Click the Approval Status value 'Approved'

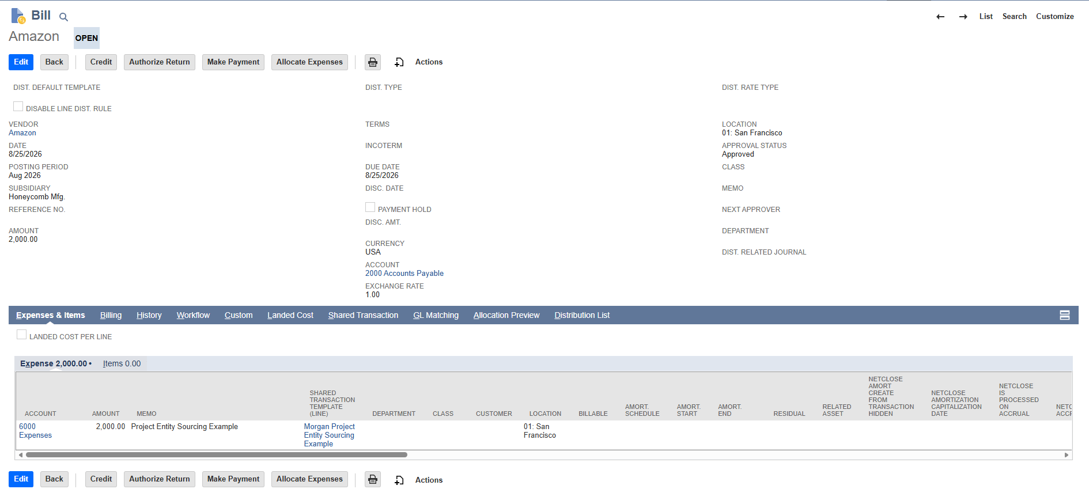(738, 154)
